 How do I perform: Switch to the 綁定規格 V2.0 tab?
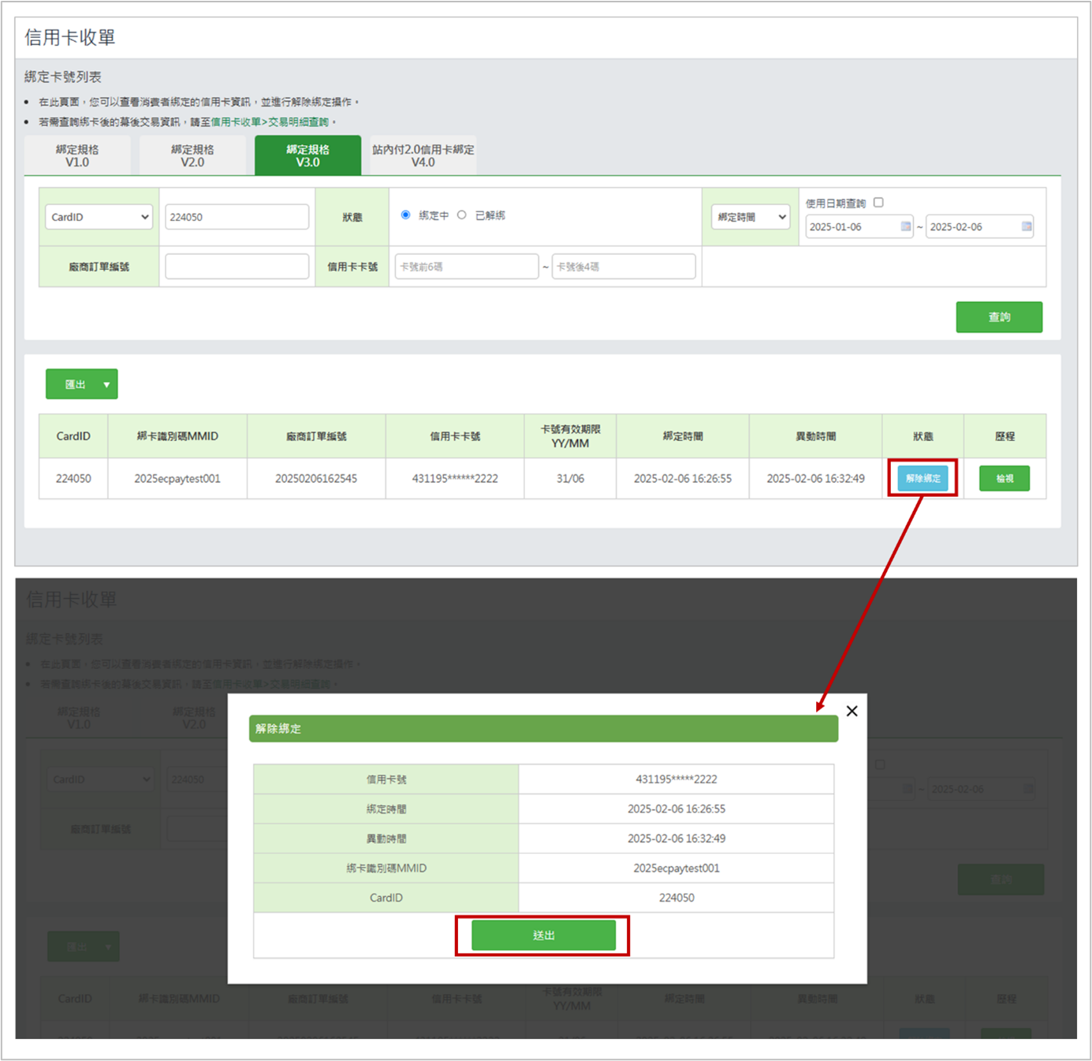pos(192,155)
